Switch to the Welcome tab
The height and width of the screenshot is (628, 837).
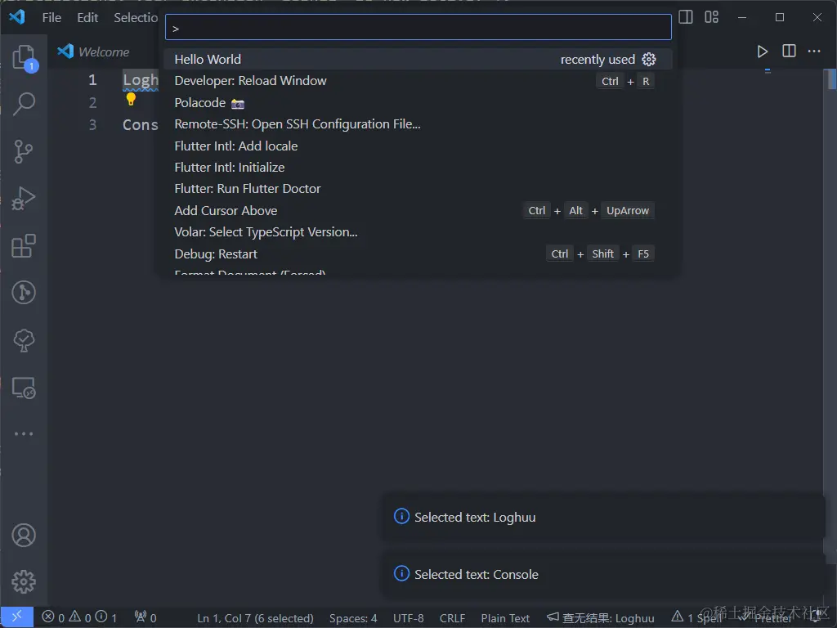(94, 52)
